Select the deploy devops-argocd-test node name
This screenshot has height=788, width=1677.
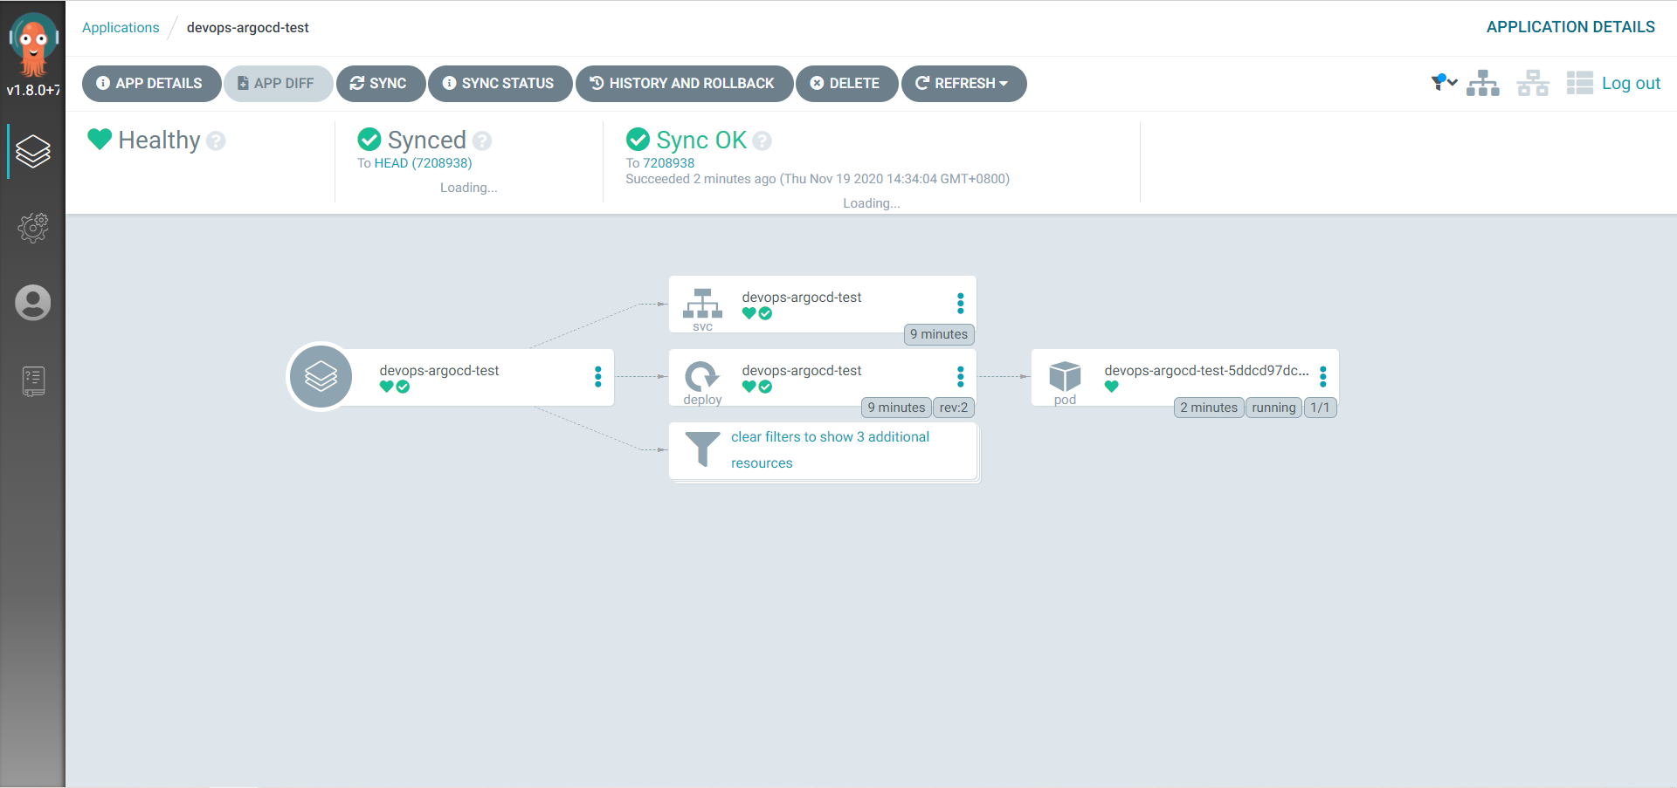(x=802, y=371)
